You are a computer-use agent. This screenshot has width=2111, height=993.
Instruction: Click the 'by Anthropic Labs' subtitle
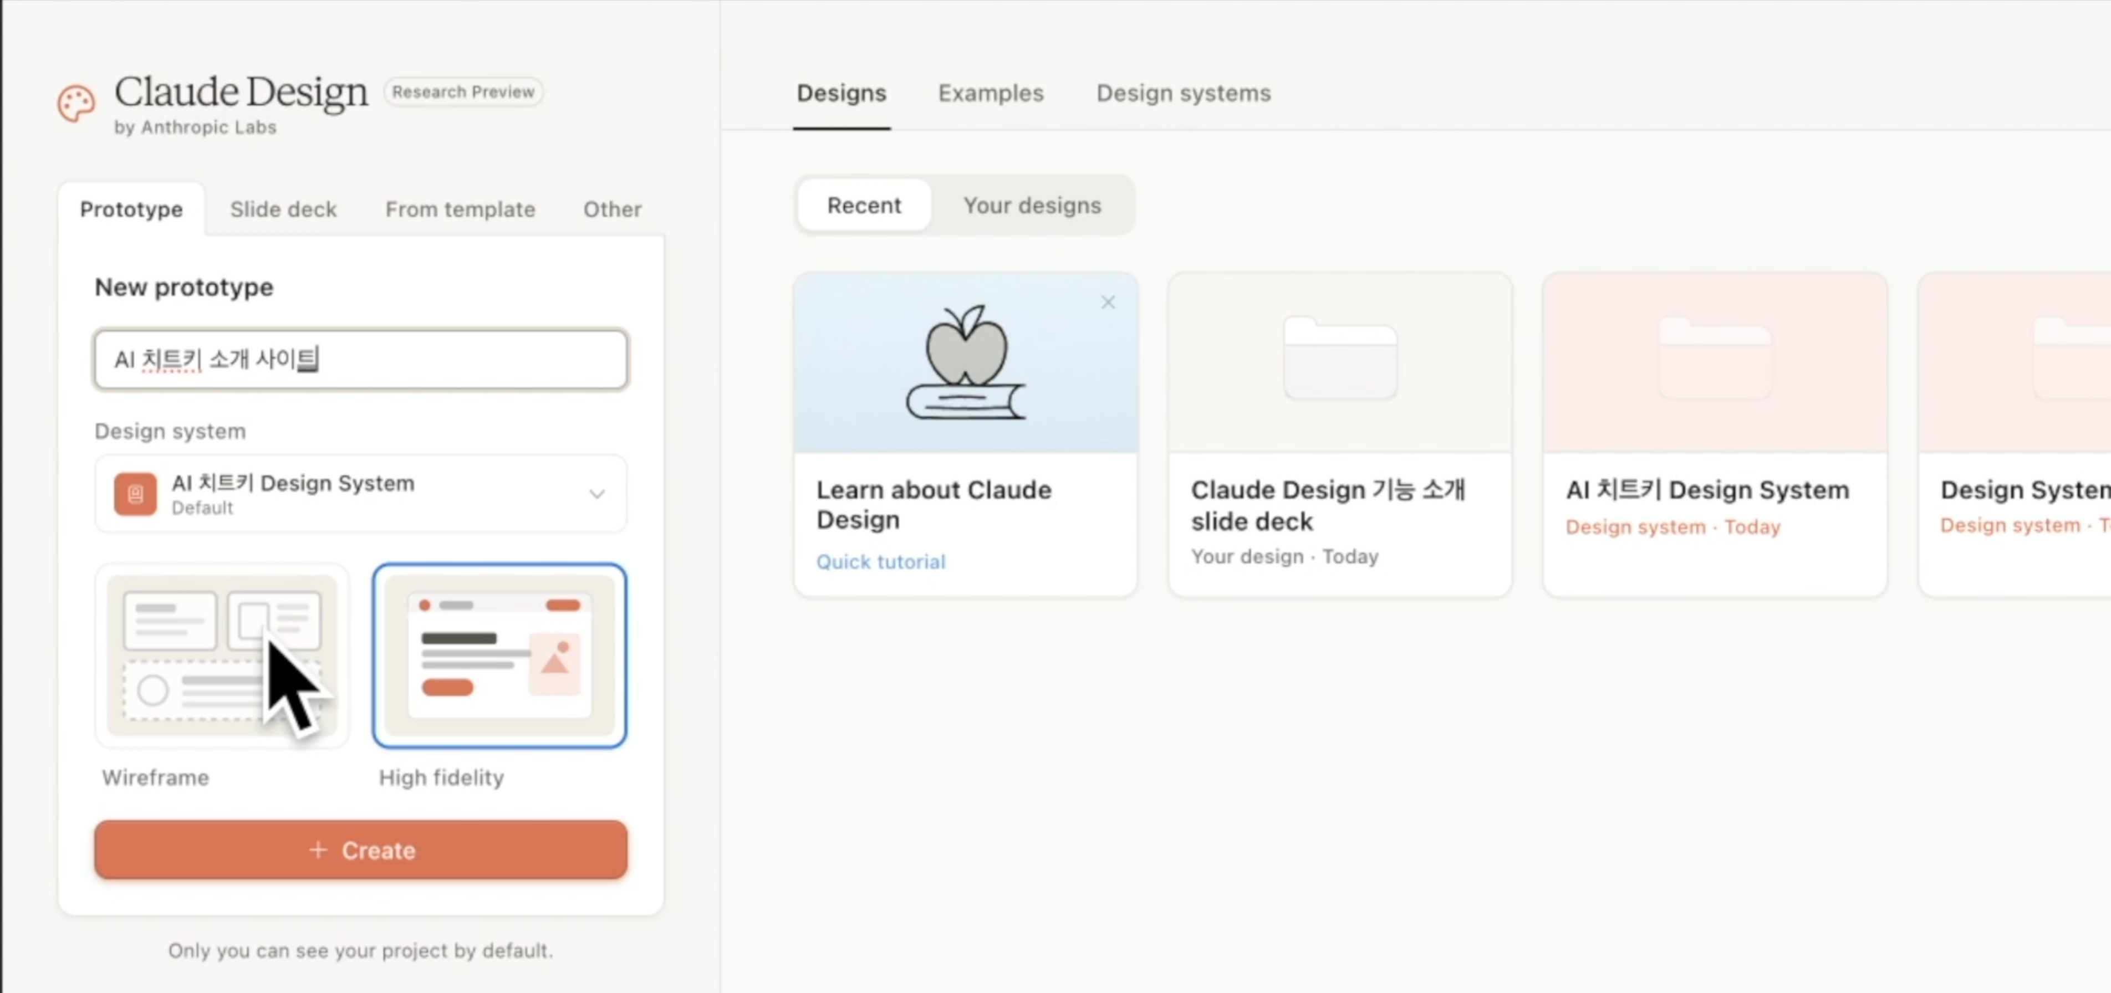tap(195, 127)
